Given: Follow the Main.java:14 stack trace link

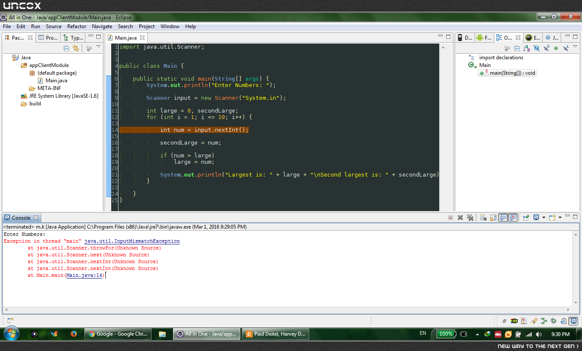Looking at the screenshot, I should (84, 275).
